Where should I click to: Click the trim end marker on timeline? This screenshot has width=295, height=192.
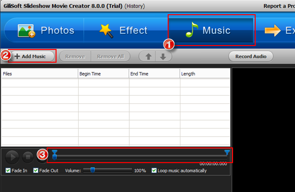tap(227, 152)
